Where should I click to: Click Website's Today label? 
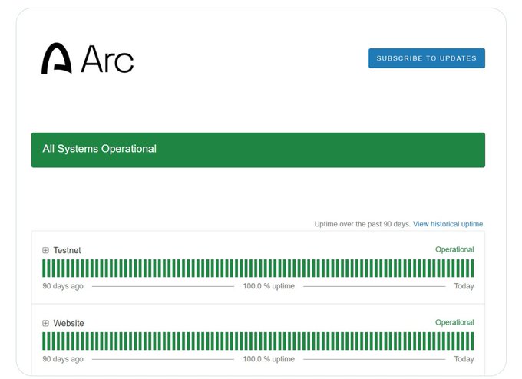click(464, 359)
